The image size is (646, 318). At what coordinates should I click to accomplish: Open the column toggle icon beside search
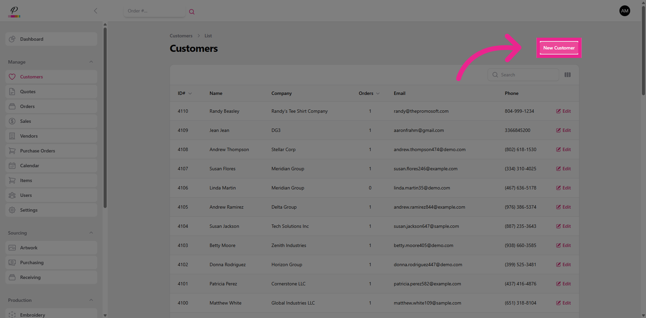[x=567, y=75]
